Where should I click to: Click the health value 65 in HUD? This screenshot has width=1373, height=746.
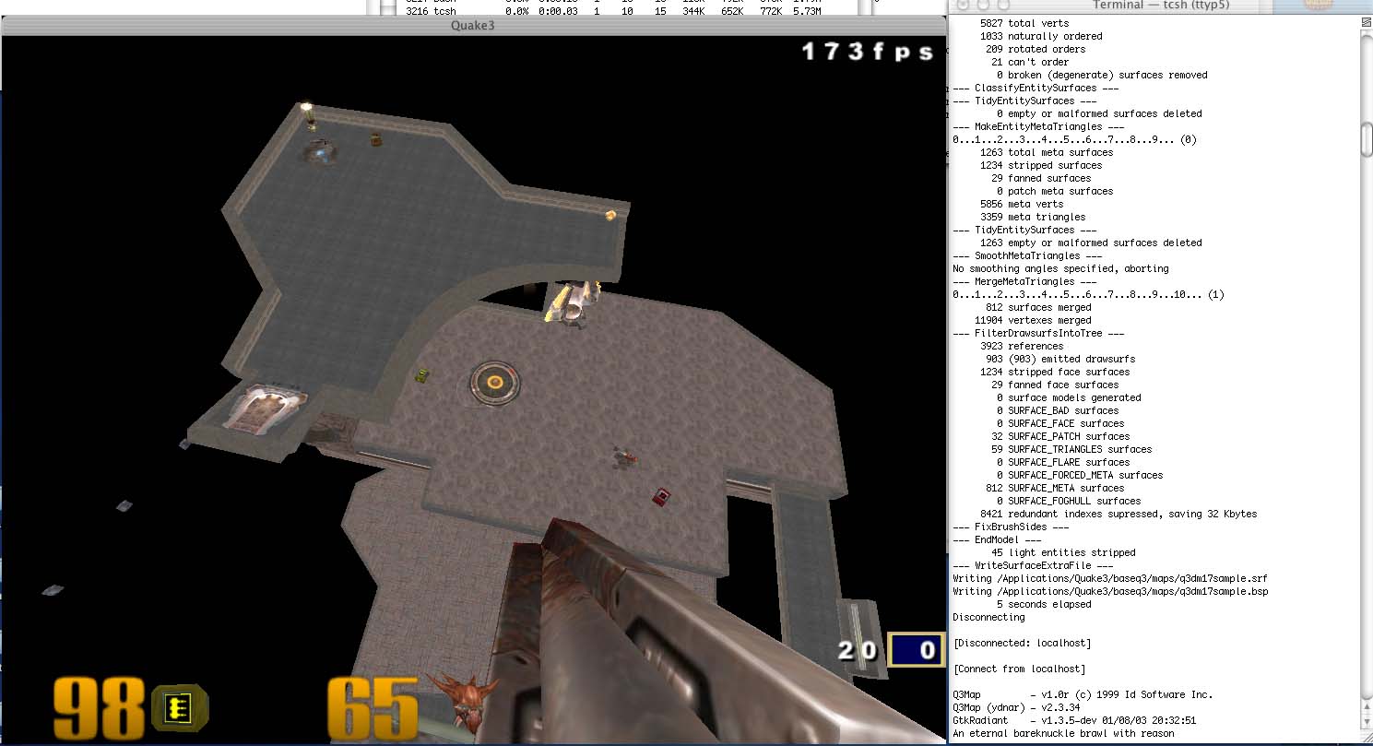pyautogui.click(x=373, y=708)
